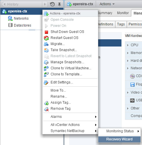Click the Migrate icon in the menu

[x=46, y=44]
